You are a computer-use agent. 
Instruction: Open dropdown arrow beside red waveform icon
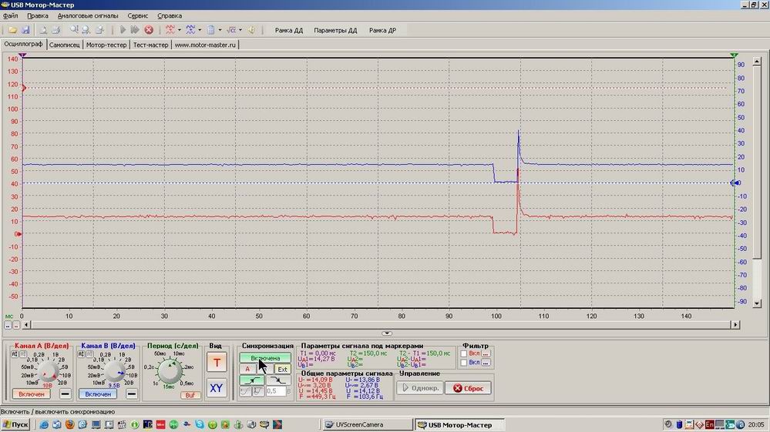(x=180, y=30)
